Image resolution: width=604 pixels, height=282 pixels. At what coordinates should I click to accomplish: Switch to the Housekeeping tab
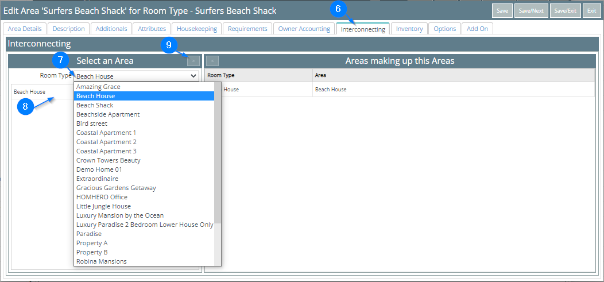[x=197, y=29]
